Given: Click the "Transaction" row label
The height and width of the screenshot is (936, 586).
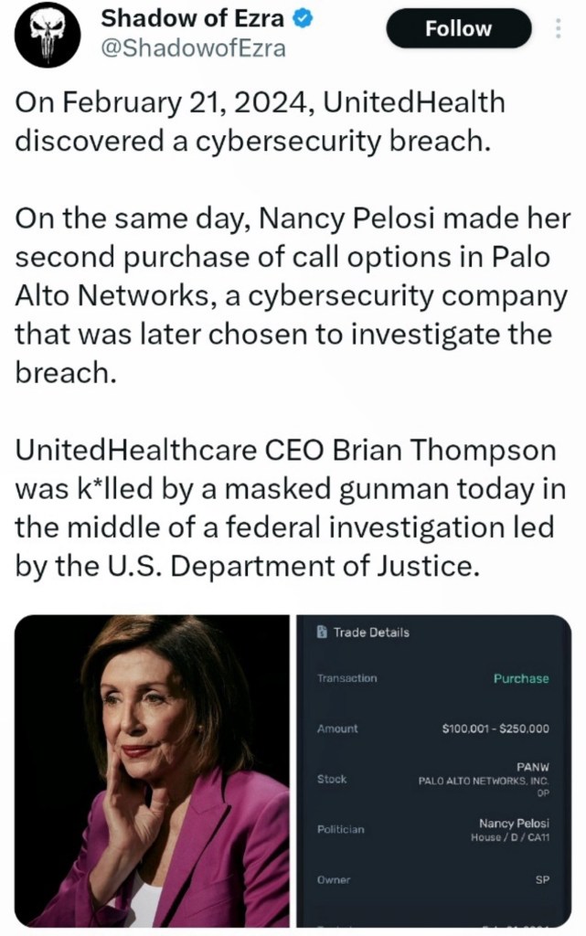Looking at the screenshot, I should click(346, 678).
